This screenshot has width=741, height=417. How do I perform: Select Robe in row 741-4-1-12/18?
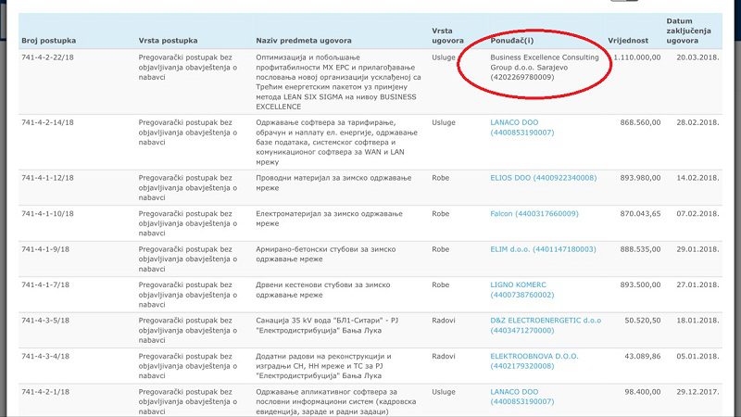441,178
